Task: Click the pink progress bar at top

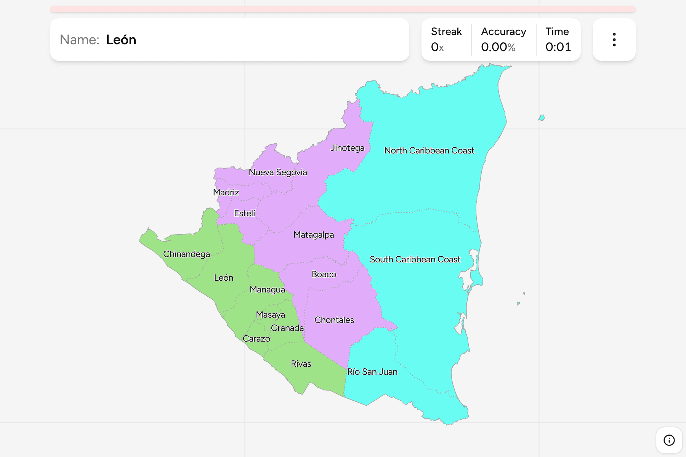Action: coord(343,9)
